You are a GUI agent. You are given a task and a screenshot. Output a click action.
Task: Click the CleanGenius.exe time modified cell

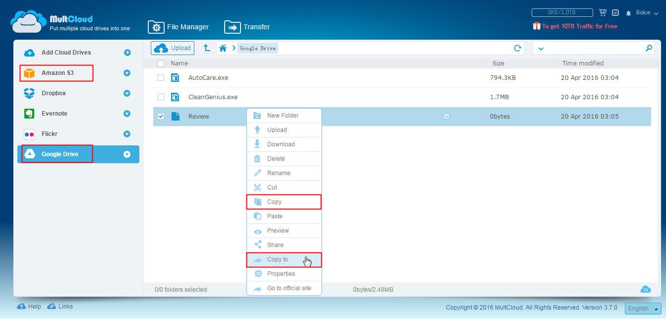point(590,97)
